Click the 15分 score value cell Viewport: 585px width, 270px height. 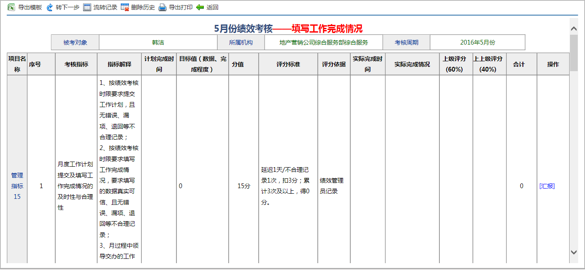[244, 186]
